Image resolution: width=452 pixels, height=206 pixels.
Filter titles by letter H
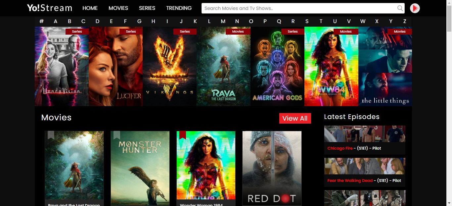(x=153, y=21)
